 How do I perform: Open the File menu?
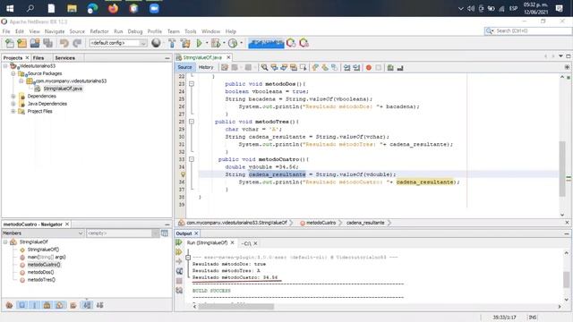(6, 31)
